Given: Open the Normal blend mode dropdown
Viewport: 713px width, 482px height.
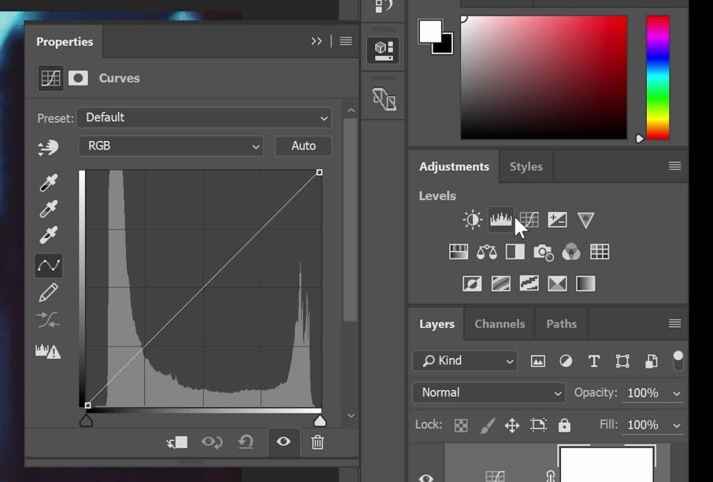Looking at the screenshot, I should (488, 392).
